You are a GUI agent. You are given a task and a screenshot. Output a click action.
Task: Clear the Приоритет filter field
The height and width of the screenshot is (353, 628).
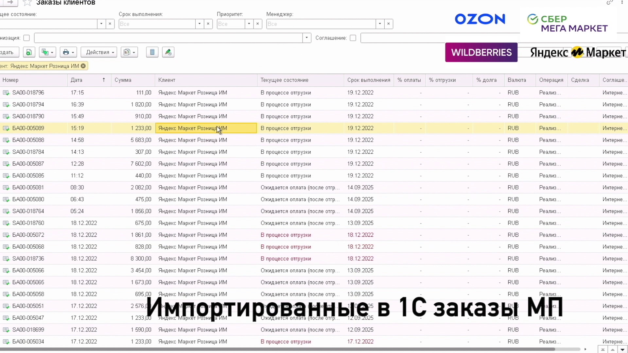point(258,24)
